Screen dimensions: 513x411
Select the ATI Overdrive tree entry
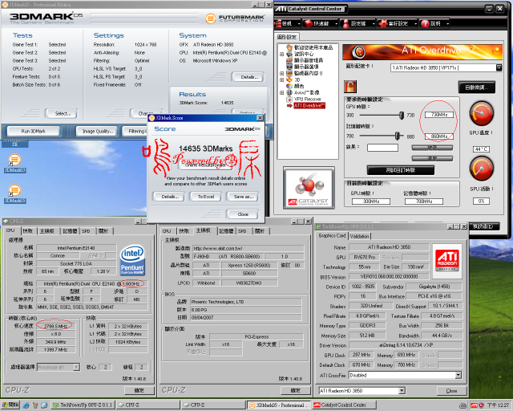(x=309, y=105)
